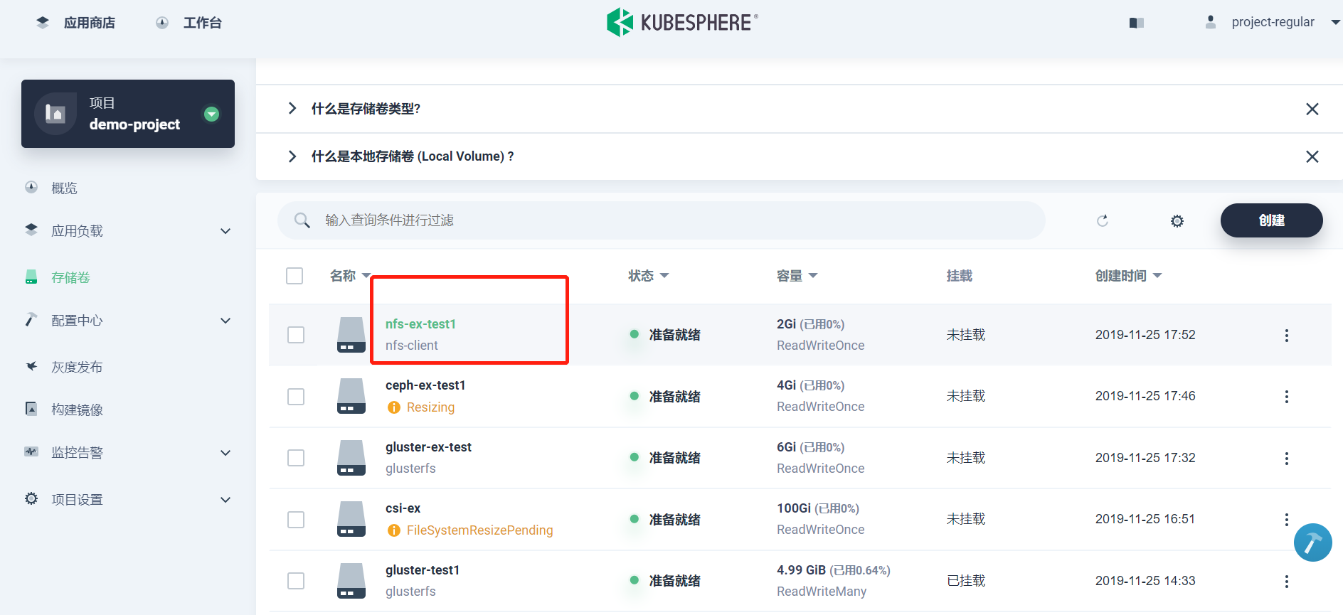This screenshot has height=615, width=1343.
Task: Open more actions for ceph-ex-test1 row
Action: pyautogui.click(x=1286, y=397)
